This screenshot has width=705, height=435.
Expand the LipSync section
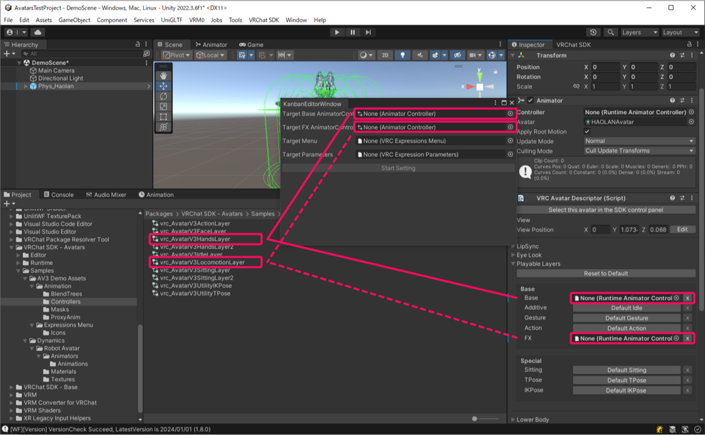click(x=513, y=246)
